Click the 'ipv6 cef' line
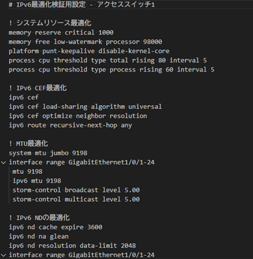 click(x=24, y=97)
